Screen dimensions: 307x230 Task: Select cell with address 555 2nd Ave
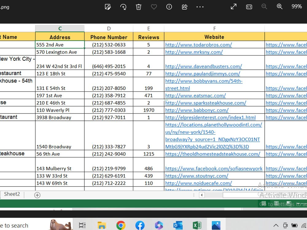point(60,44)
